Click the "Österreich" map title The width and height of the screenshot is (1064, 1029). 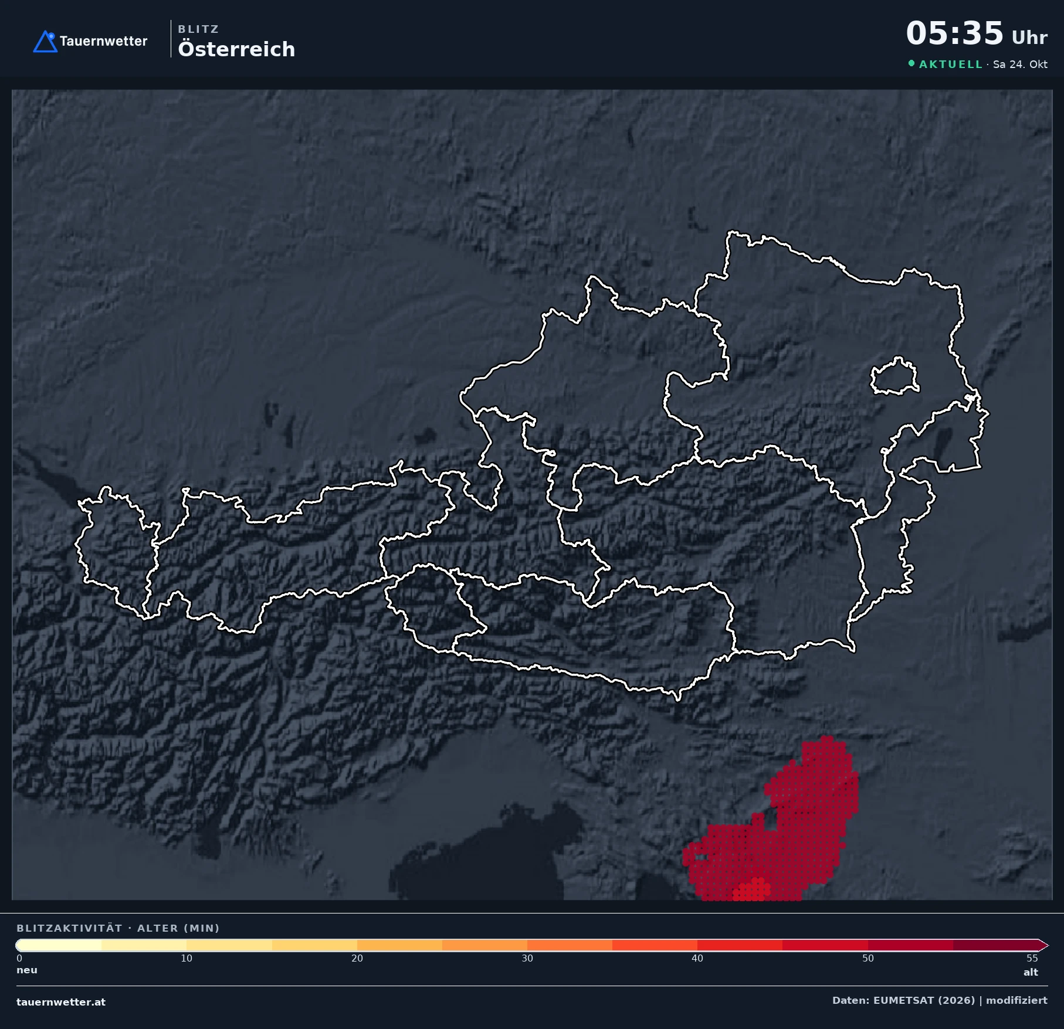pyautogui.click(x=236, y=49)
